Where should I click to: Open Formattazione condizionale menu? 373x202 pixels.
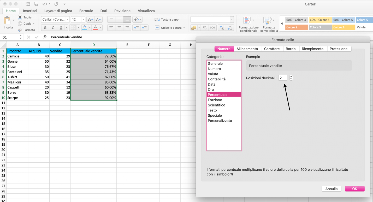click(x=248, y=24)
